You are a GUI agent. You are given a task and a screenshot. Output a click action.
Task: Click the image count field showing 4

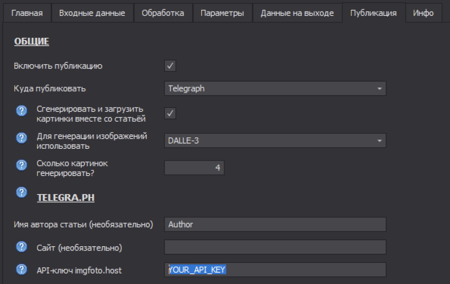pyautogui.click(x=194, y=168)
